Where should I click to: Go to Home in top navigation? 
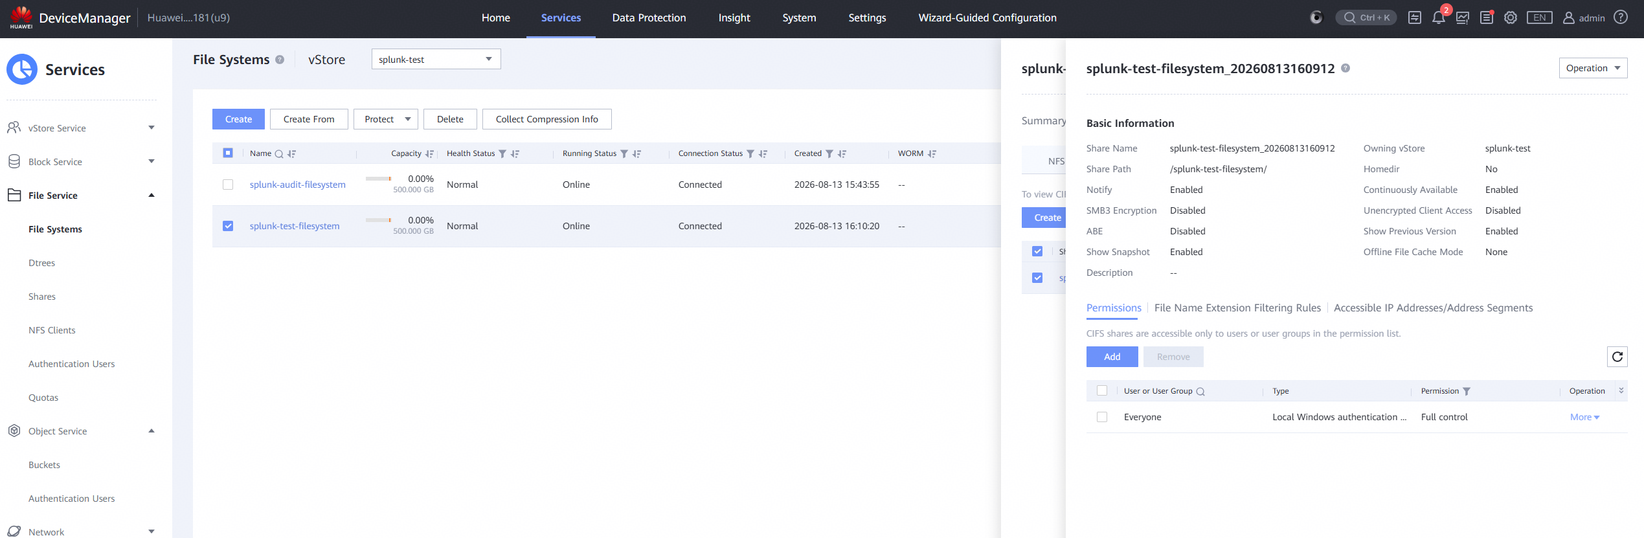click(496, 18)
